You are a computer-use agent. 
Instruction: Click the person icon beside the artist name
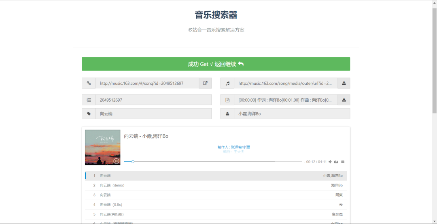click(227, 114)
